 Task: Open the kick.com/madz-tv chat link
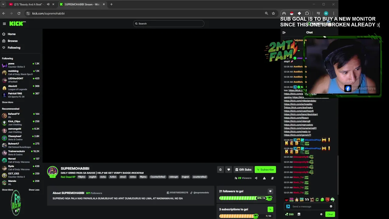point(297,132)
